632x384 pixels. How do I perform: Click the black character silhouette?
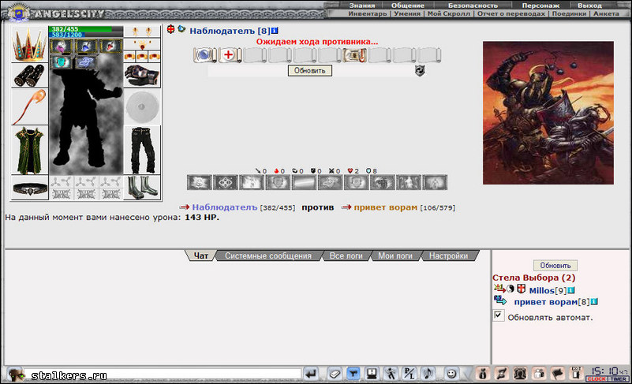86,117
